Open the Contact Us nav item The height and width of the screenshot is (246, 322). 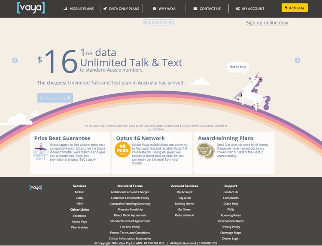(207, 9)
